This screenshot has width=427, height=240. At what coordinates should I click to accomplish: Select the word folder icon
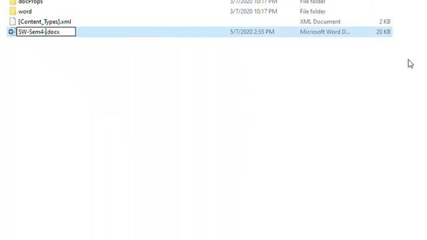pyautogui.click(x=13, y=11)
